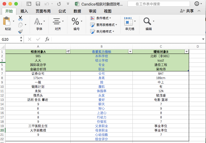Viewport: 206px width, 143px height.
Task: Click the Paste clipboard icon
Action: pyautogui.click(x=7, y=21)
